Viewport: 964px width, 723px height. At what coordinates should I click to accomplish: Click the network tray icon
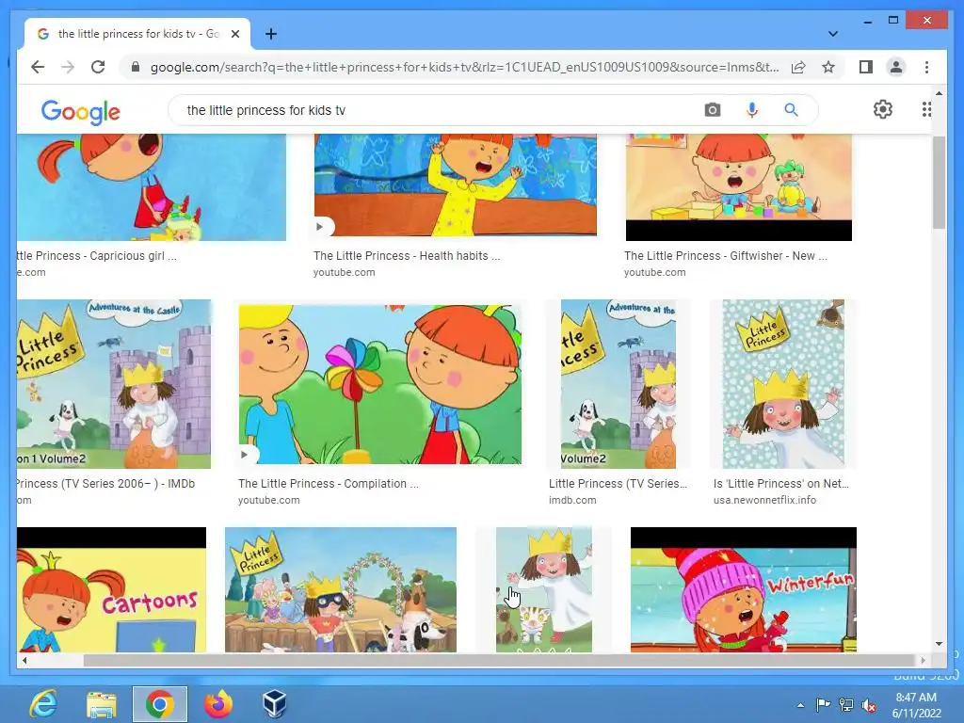tap(846, 705)
